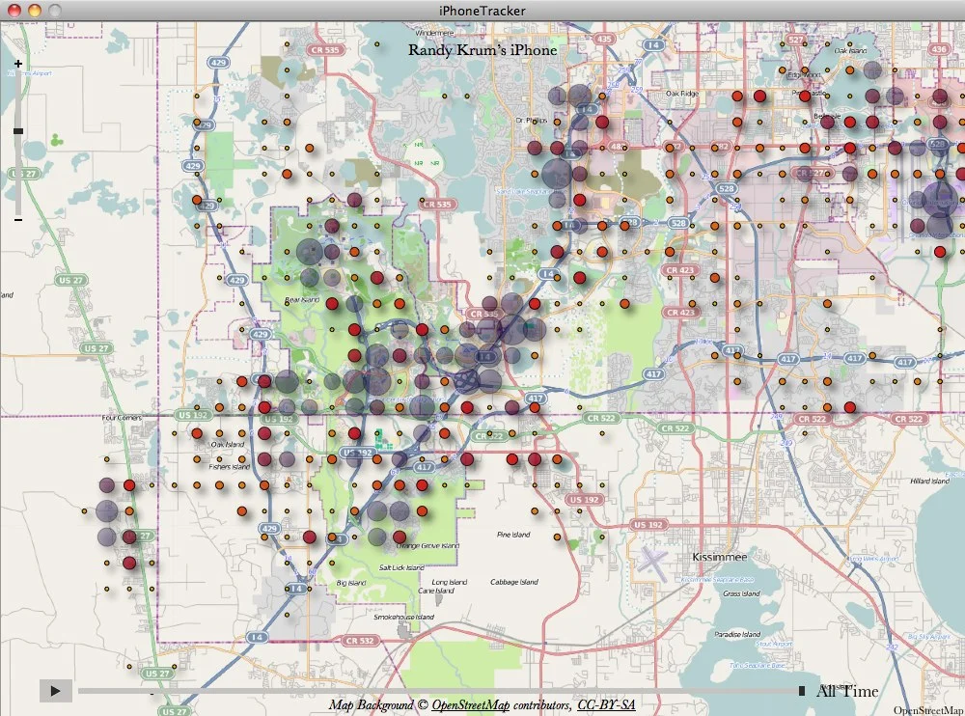Close the iPhoneTracker window

tap(14, 10)
